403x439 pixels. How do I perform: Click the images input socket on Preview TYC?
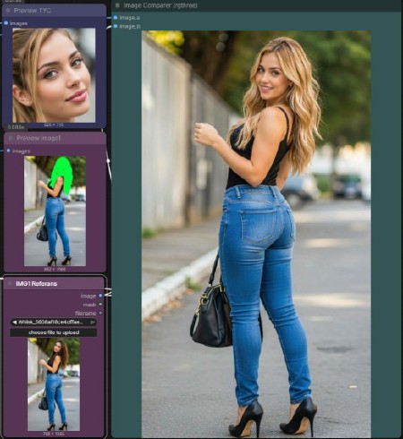click(6, 23)
